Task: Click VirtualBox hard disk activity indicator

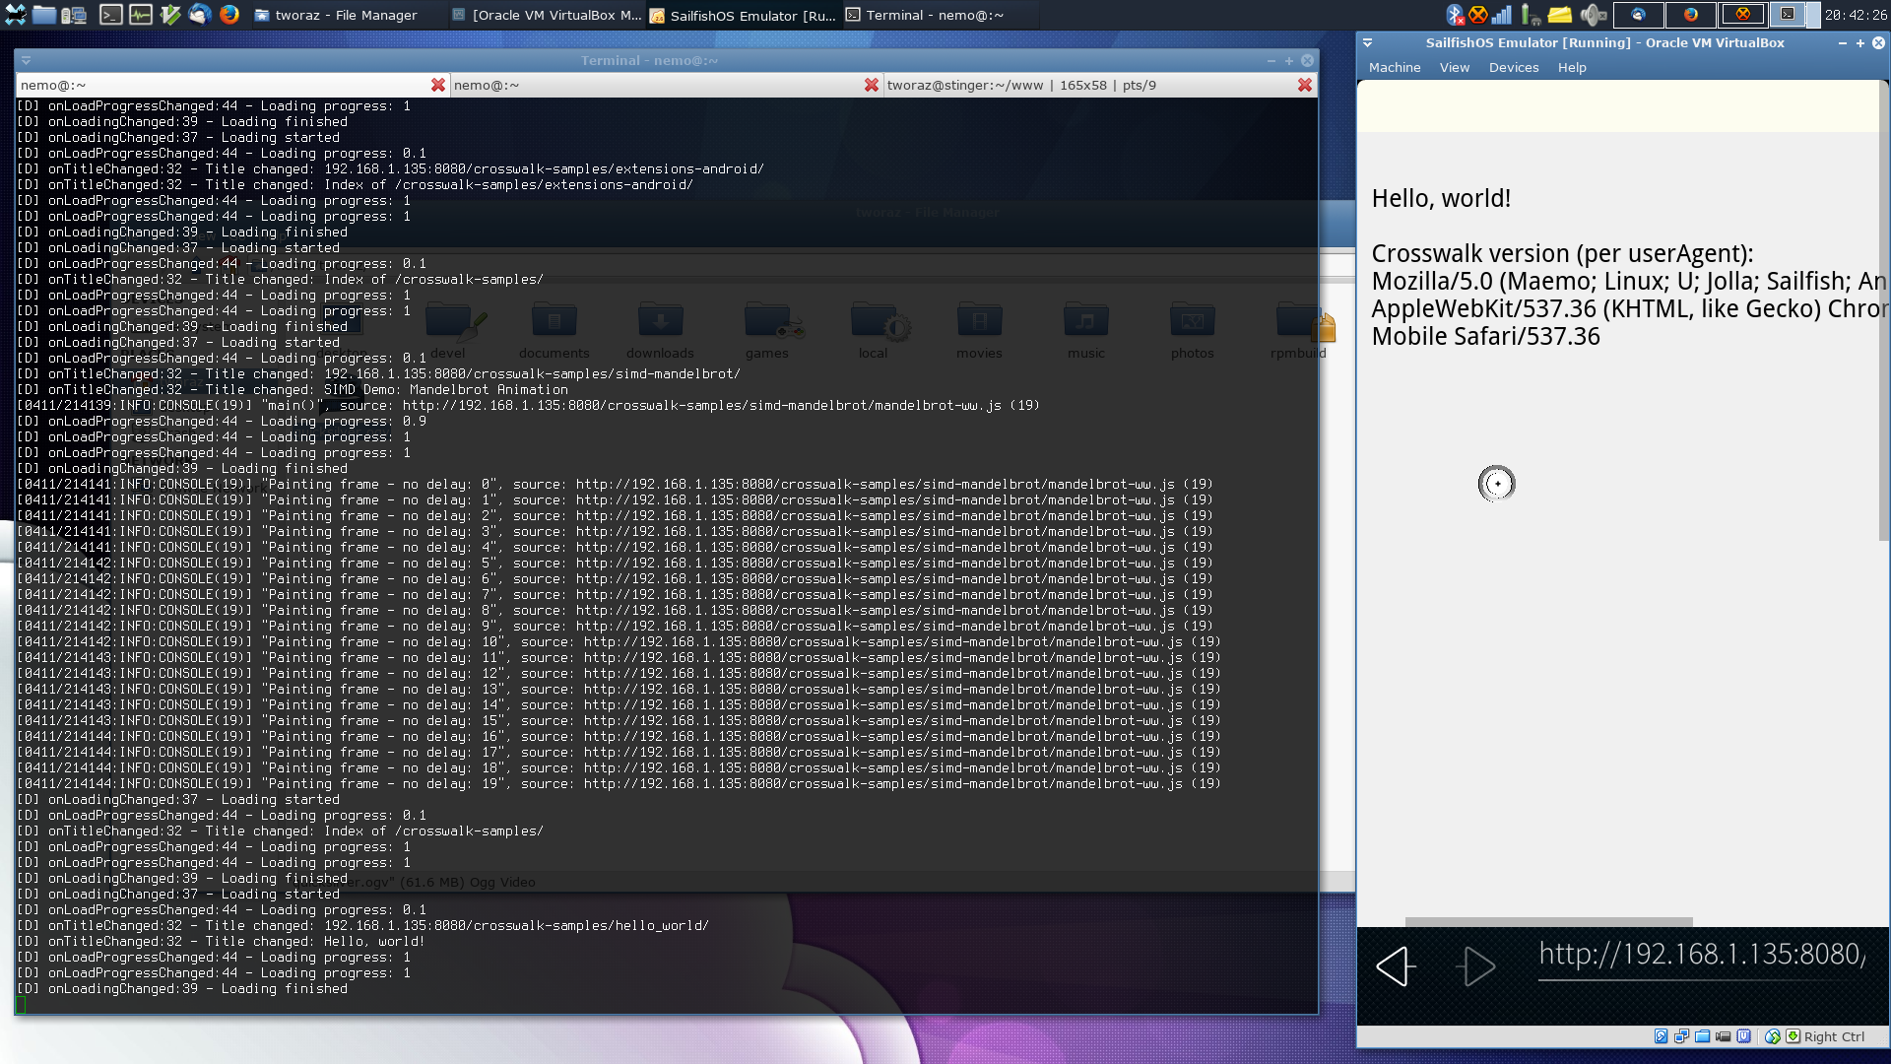Action: tap(1661, 1036)
